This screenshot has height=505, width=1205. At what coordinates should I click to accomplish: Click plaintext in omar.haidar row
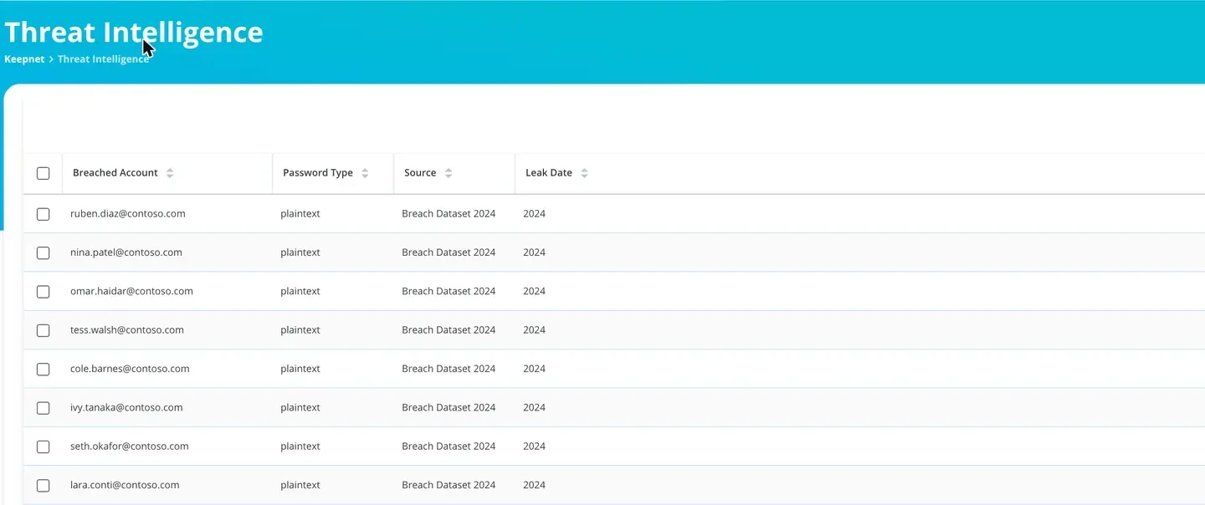pos(300,292)
